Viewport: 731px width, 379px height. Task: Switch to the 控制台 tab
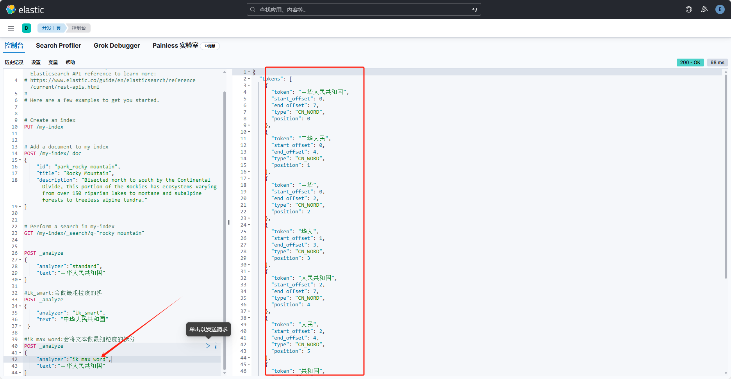coord(14,45)
